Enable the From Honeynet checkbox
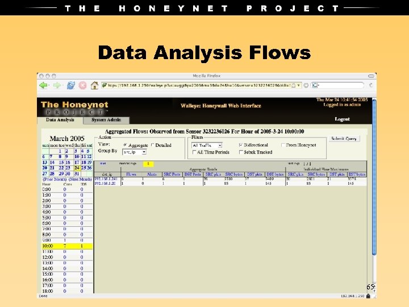Viewport: 409px width, 307px height. [x=283, y=145]
